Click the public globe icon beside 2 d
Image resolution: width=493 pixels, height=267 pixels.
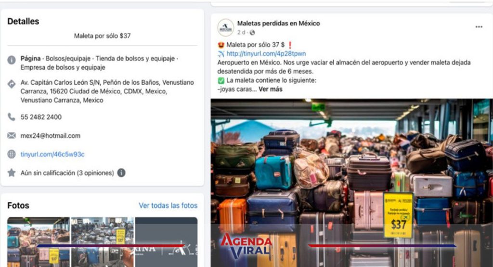coord(252,32)
